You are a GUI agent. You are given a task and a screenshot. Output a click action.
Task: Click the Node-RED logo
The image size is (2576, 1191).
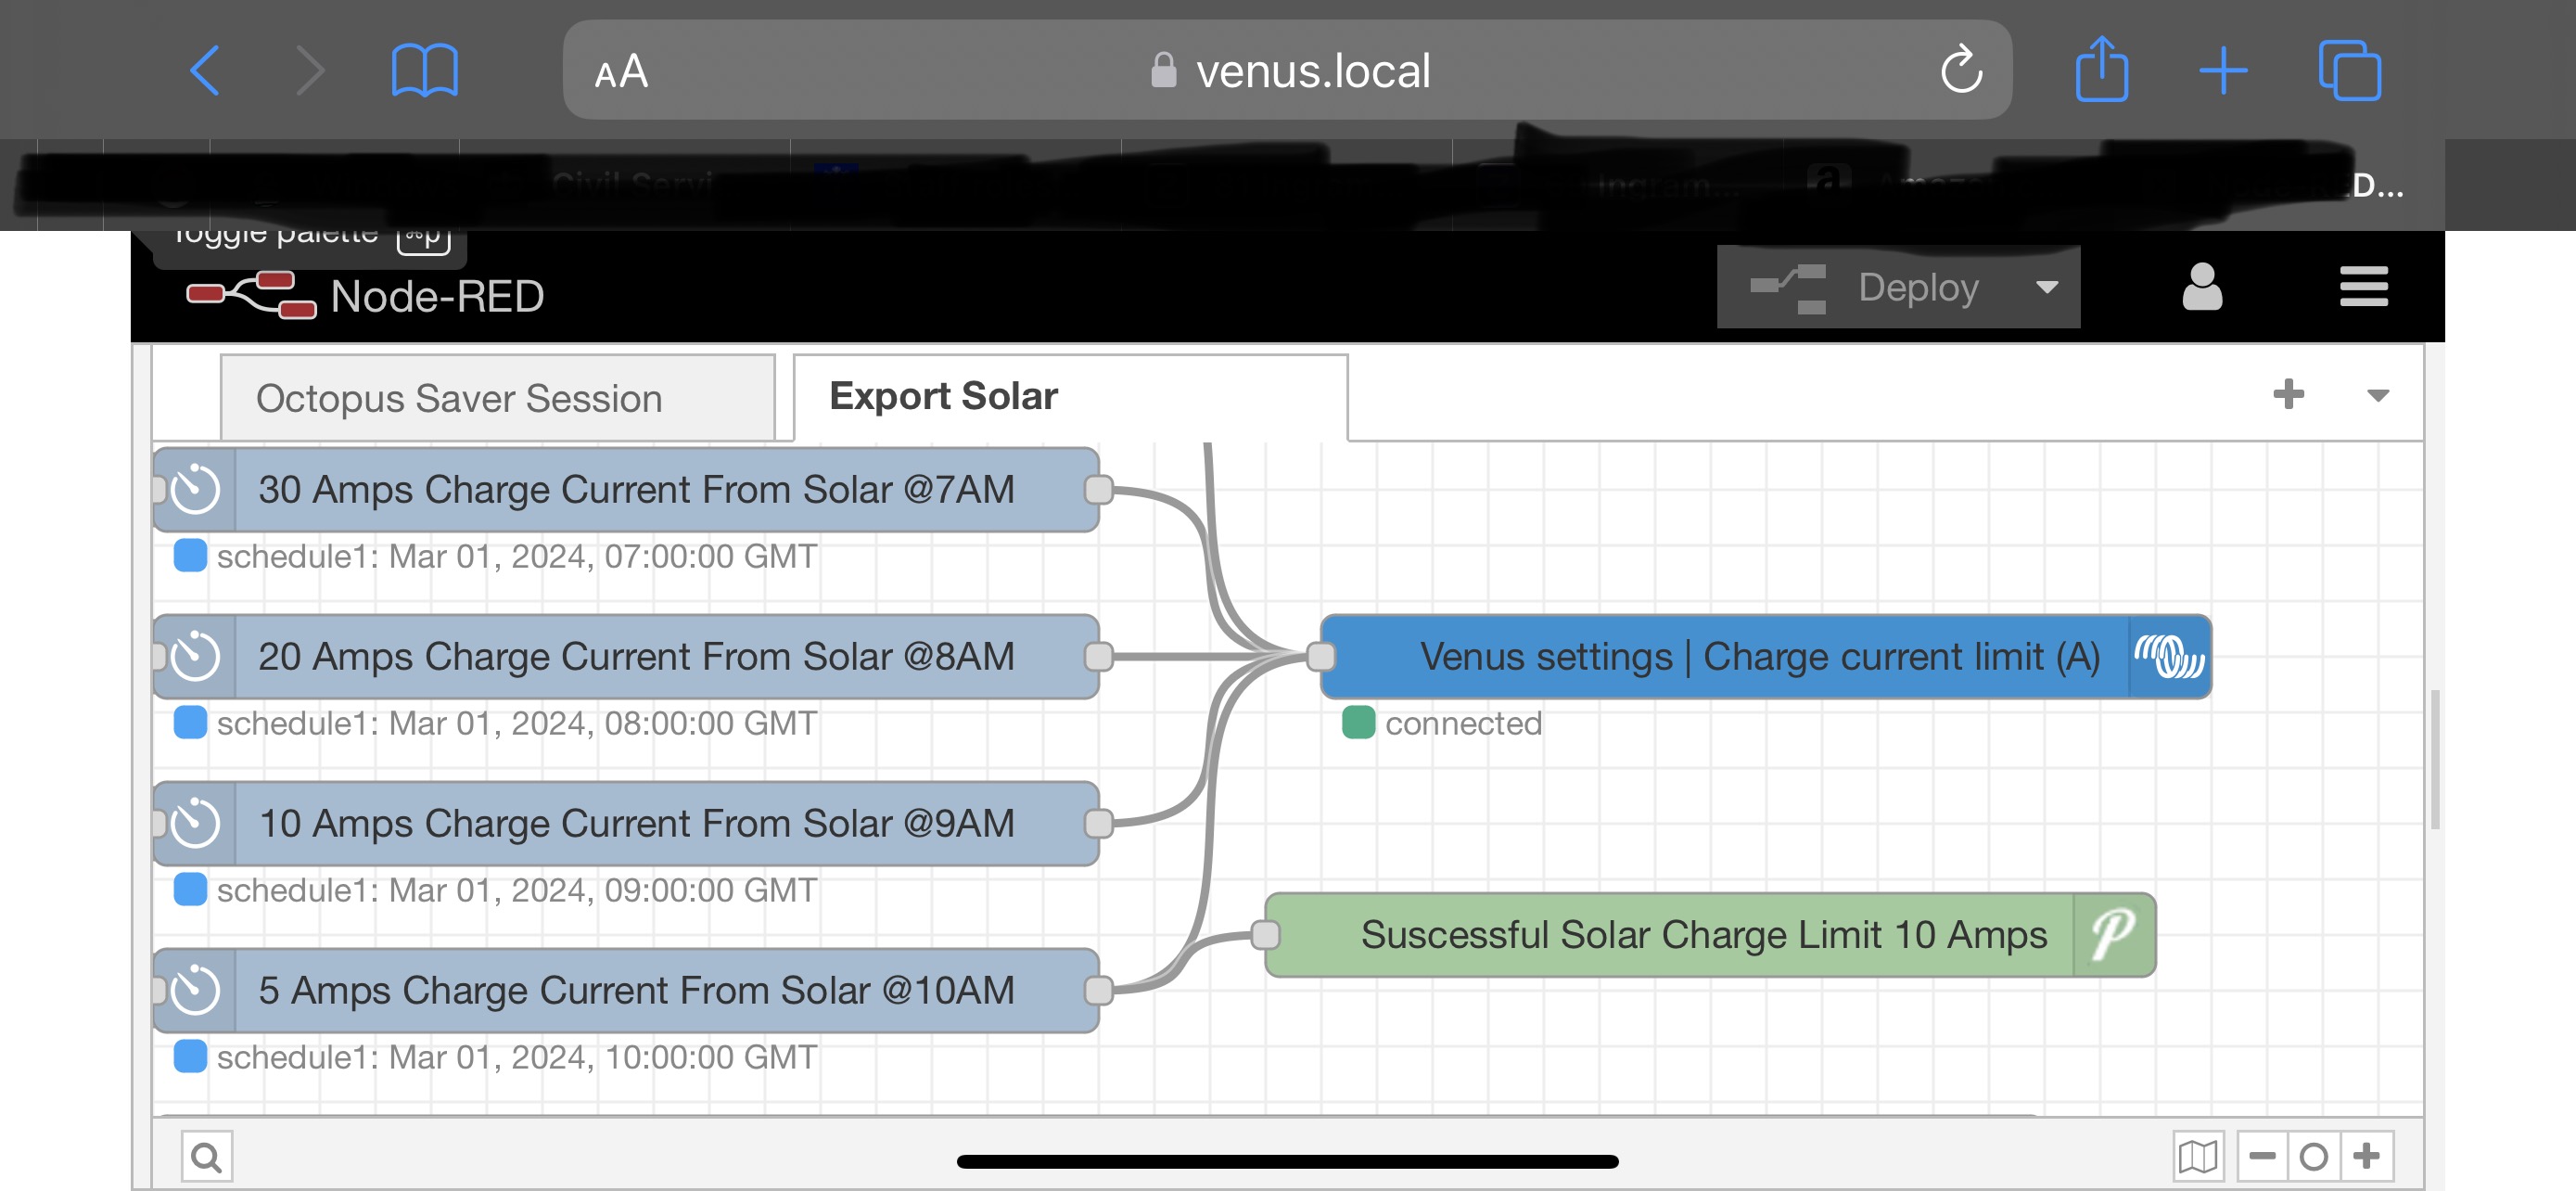tap(252, 294)
